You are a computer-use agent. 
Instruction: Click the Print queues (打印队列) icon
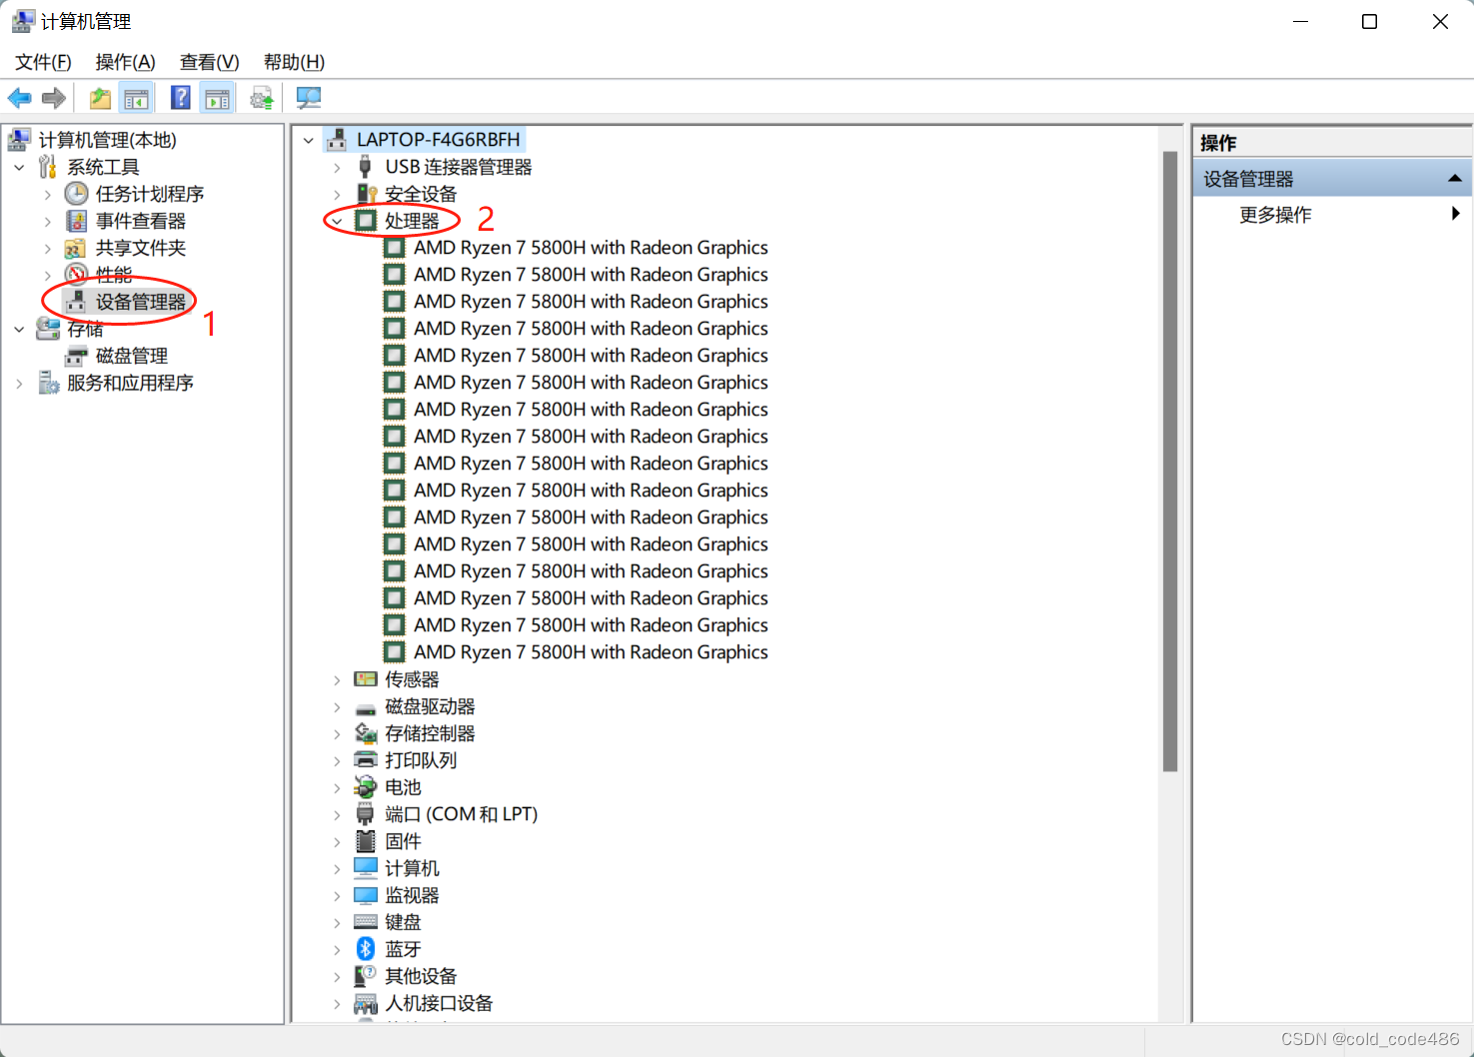(366, 759)
